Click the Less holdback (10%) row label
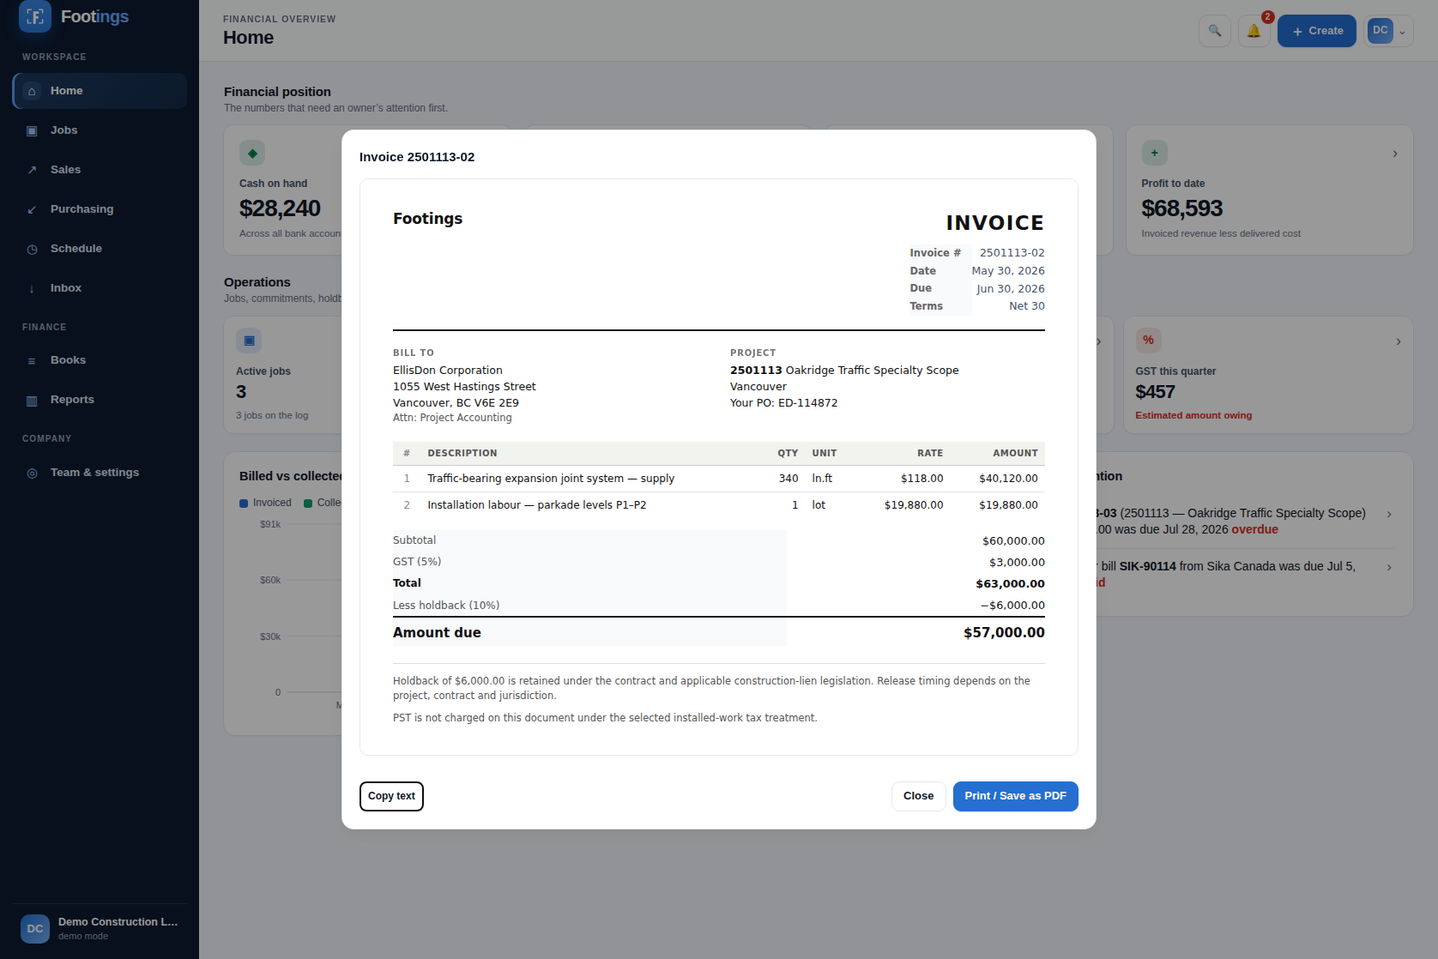The height and width of the screenshot is (959, 1438). pos(446,606)
